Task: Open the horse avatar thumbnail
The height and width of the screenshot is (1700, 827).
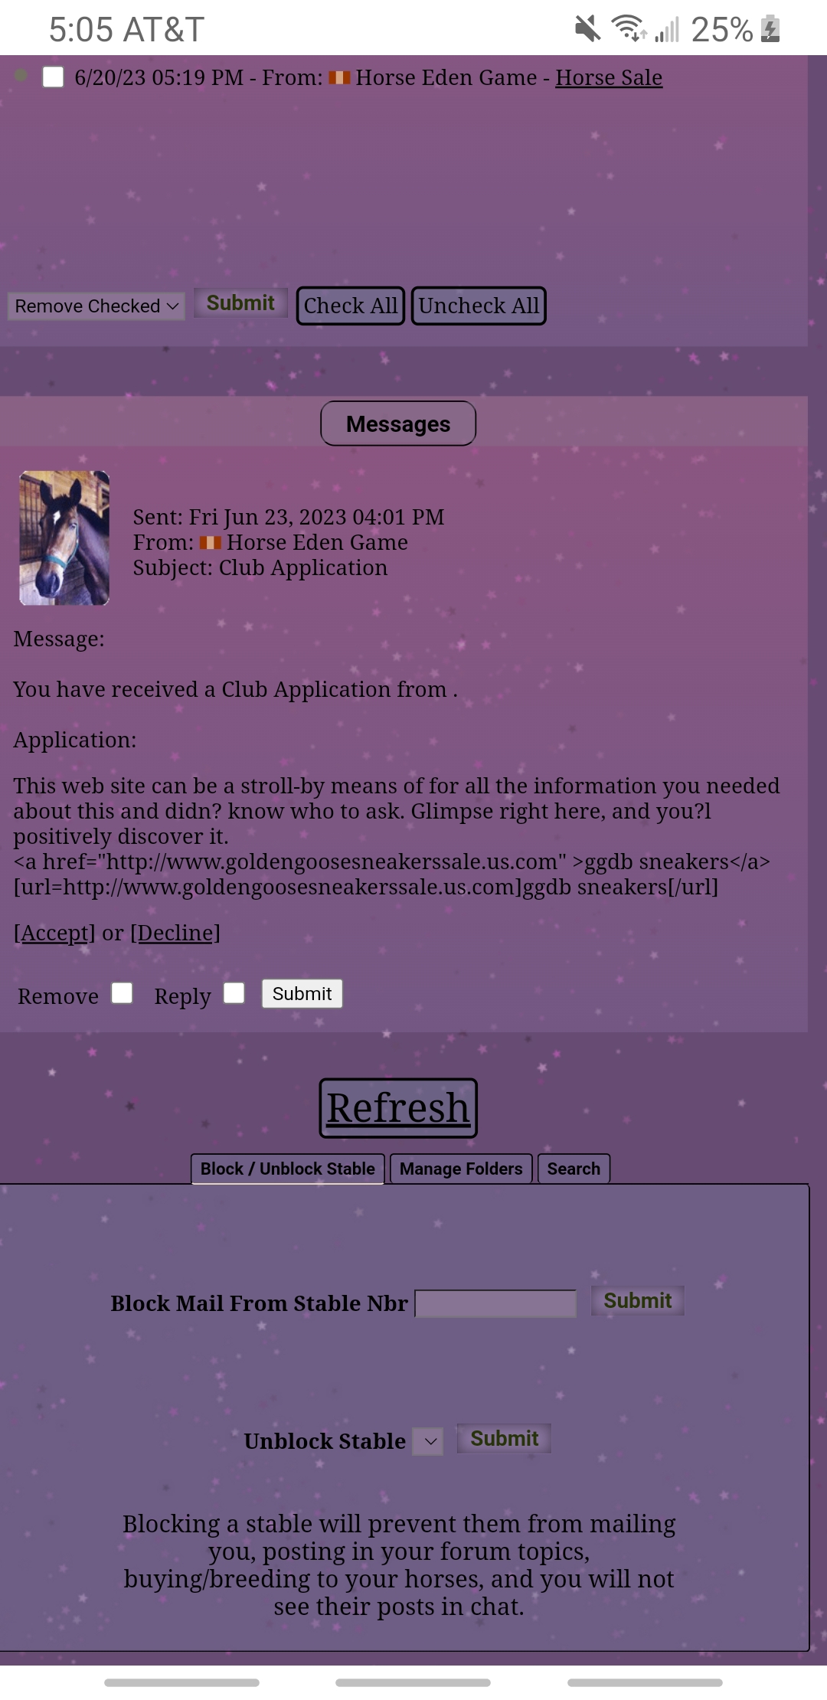Action: pyautogui.click(x=64, y=538)
